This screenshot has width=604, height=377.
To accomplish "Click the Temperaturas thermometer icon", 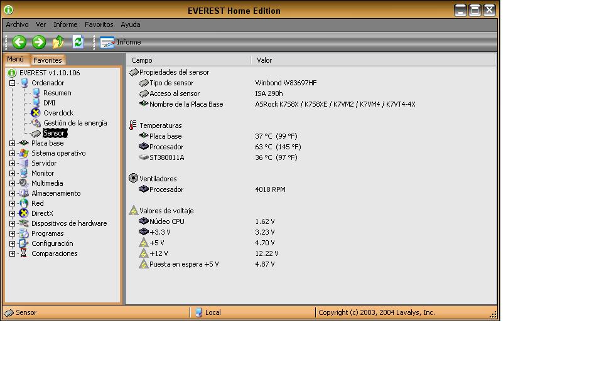I will pos(133,125).
